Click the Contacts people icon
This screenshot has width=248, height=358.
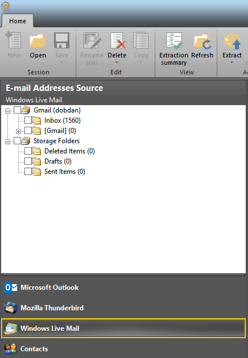point(10,349)
